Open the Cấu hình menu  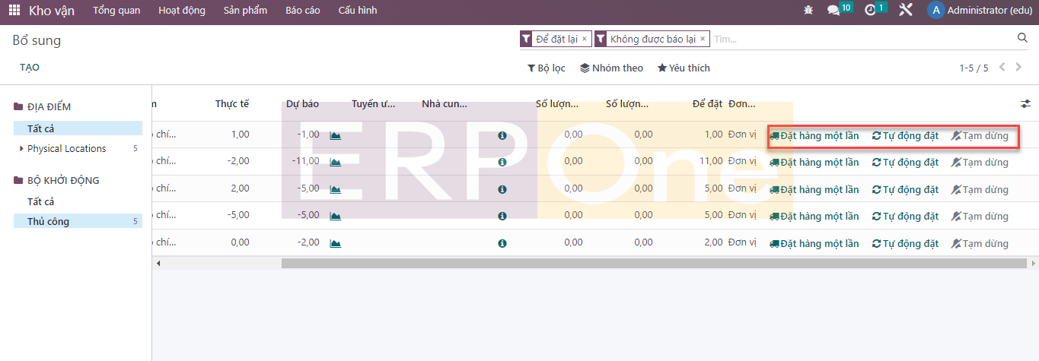click(x=357, y=11)
